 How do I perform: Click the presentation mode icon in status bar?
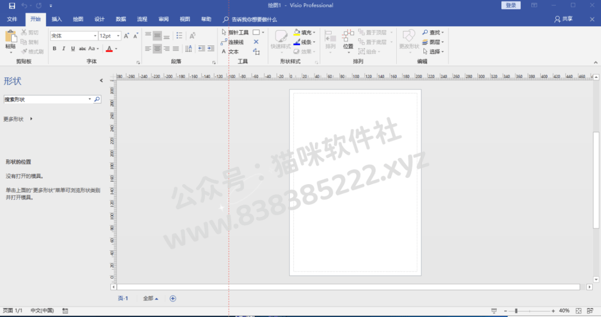[x=494, y=311]
